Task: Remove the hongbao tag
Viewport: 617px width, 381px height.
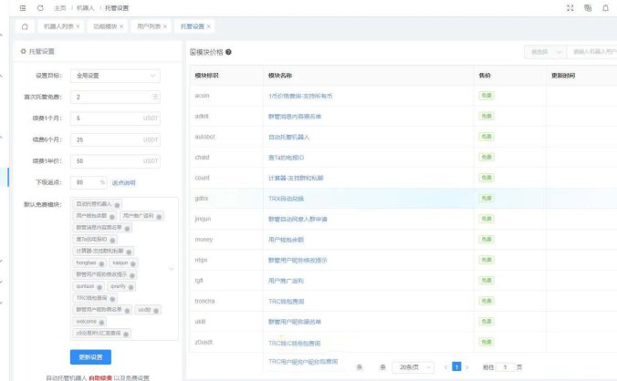Action: pyautogui.click(x=101, y=264)
